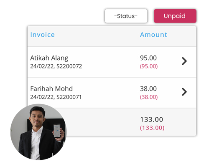Click the totals footer row

point(112,122)
